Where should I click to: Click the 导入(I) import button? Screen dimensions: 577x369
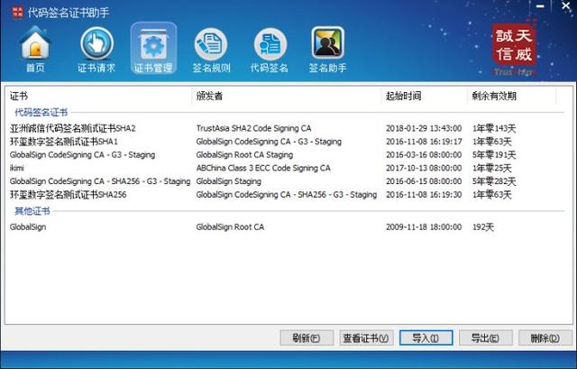pos(426,337)
